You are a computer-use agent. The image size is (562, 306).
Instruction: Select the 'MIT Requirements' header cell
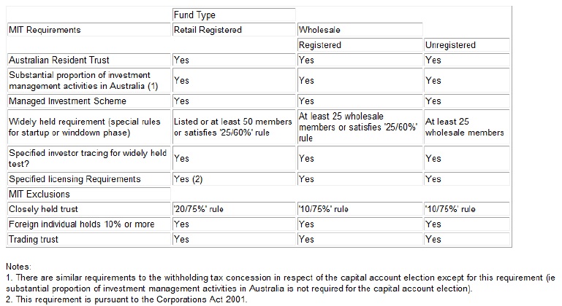tap(89, 30)
